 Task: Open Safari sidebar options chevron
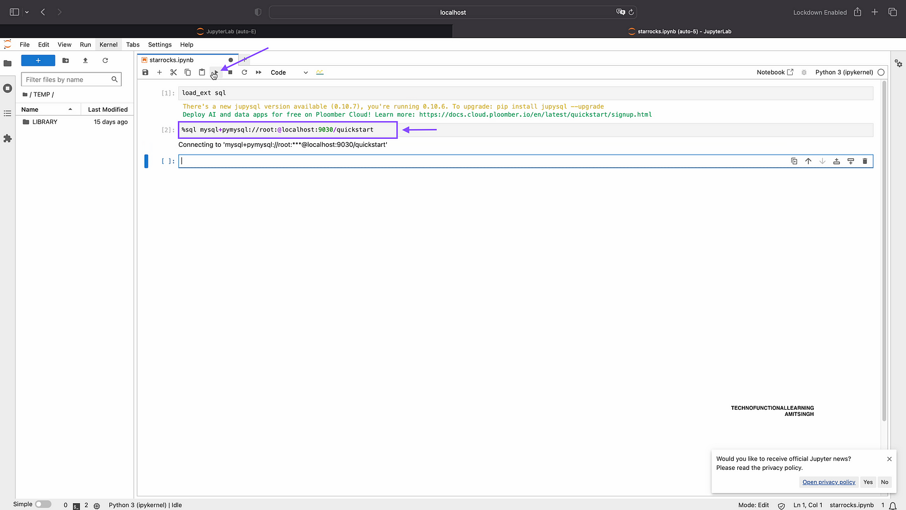coord(27,12)
